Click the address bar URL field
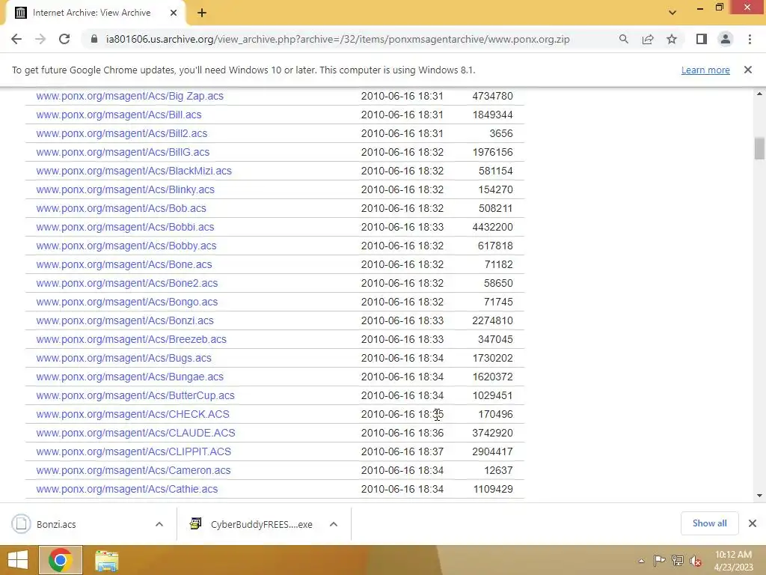Screen dimensions: 766x575 tap(337, 39)
